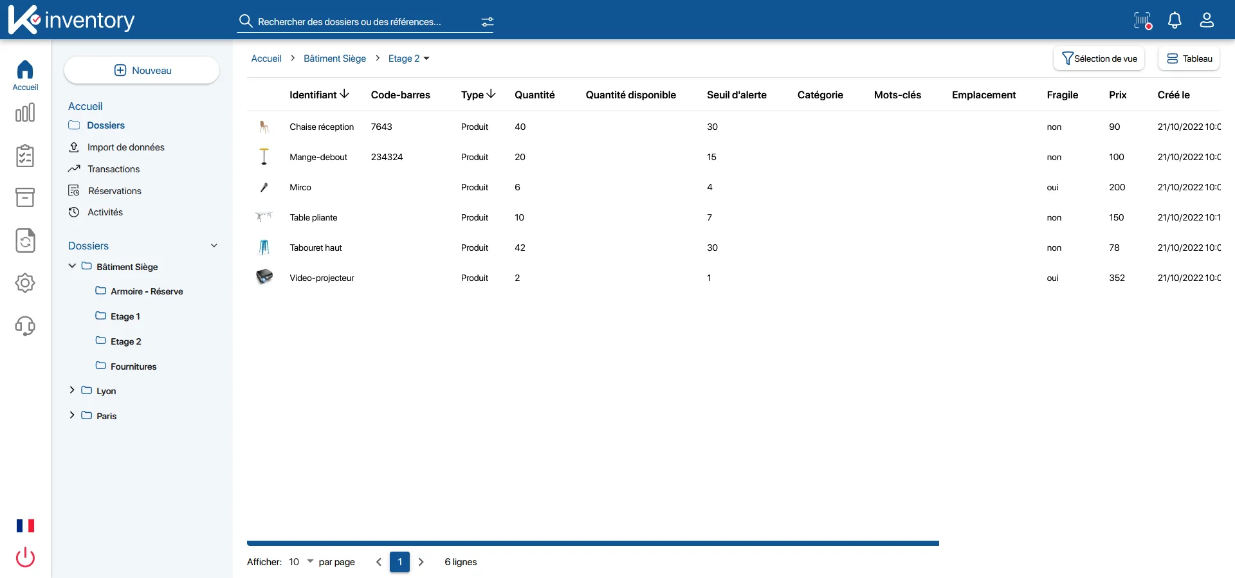
Task: Click the Nouveau button
Action: click(142, 70)
